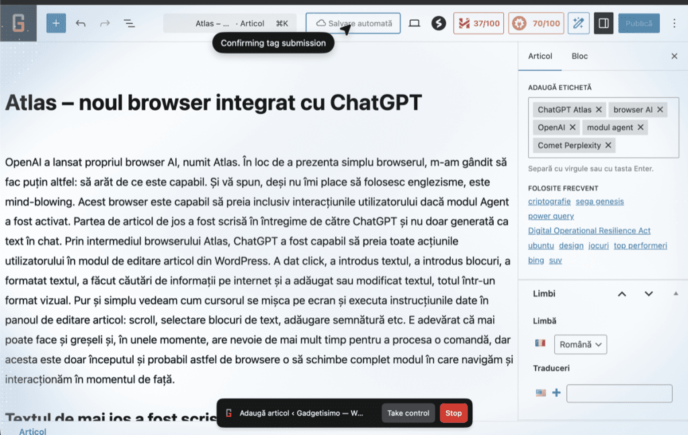The width and height of the screenshot is (688, 435).
Task: Click the Stop button
Action: coord(454,413)
